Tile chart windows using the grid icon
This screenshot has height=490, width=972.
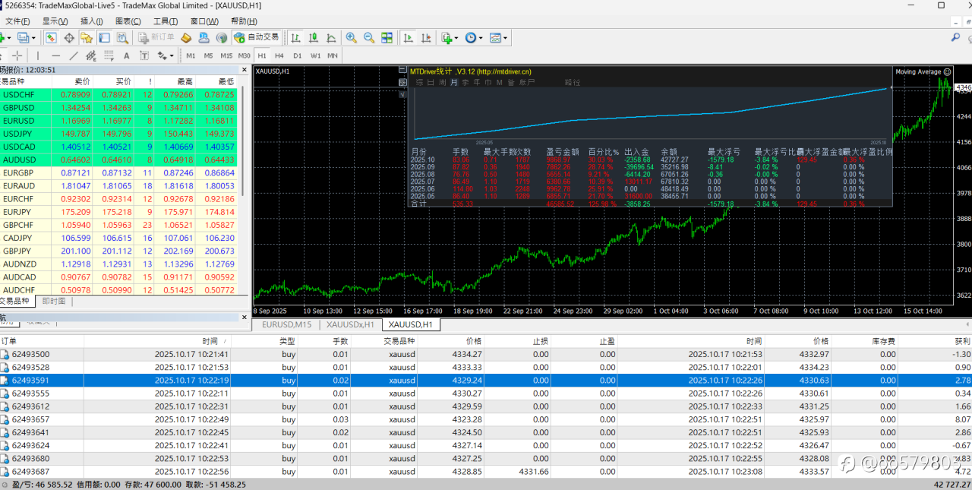pyautogui.click(x=387, y=37)
